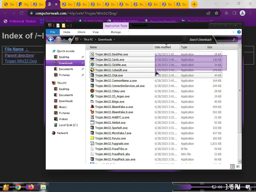Select Network in navigation pane
The width and height of the screenshot is (256, 192).
tap(62, 133)
